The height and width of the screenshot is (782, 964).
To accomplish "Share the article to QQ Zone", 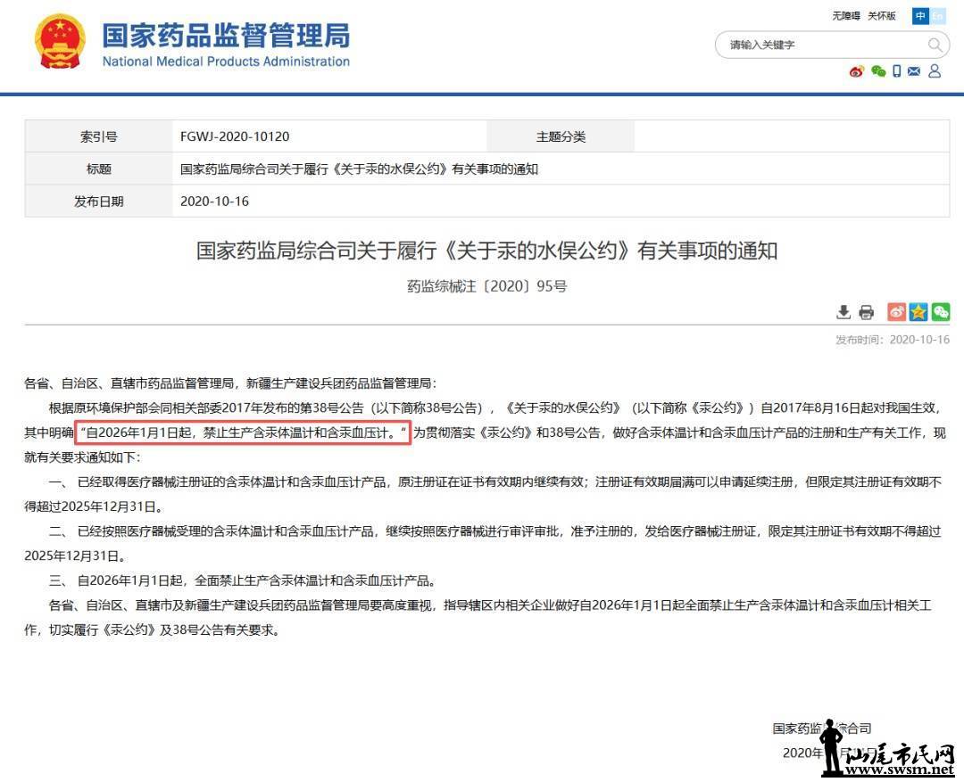I will pos(918,312).
